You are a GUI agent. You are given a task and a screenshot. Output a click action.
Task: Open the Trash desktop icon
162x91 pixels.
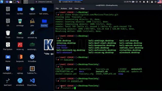pos(8,34)
